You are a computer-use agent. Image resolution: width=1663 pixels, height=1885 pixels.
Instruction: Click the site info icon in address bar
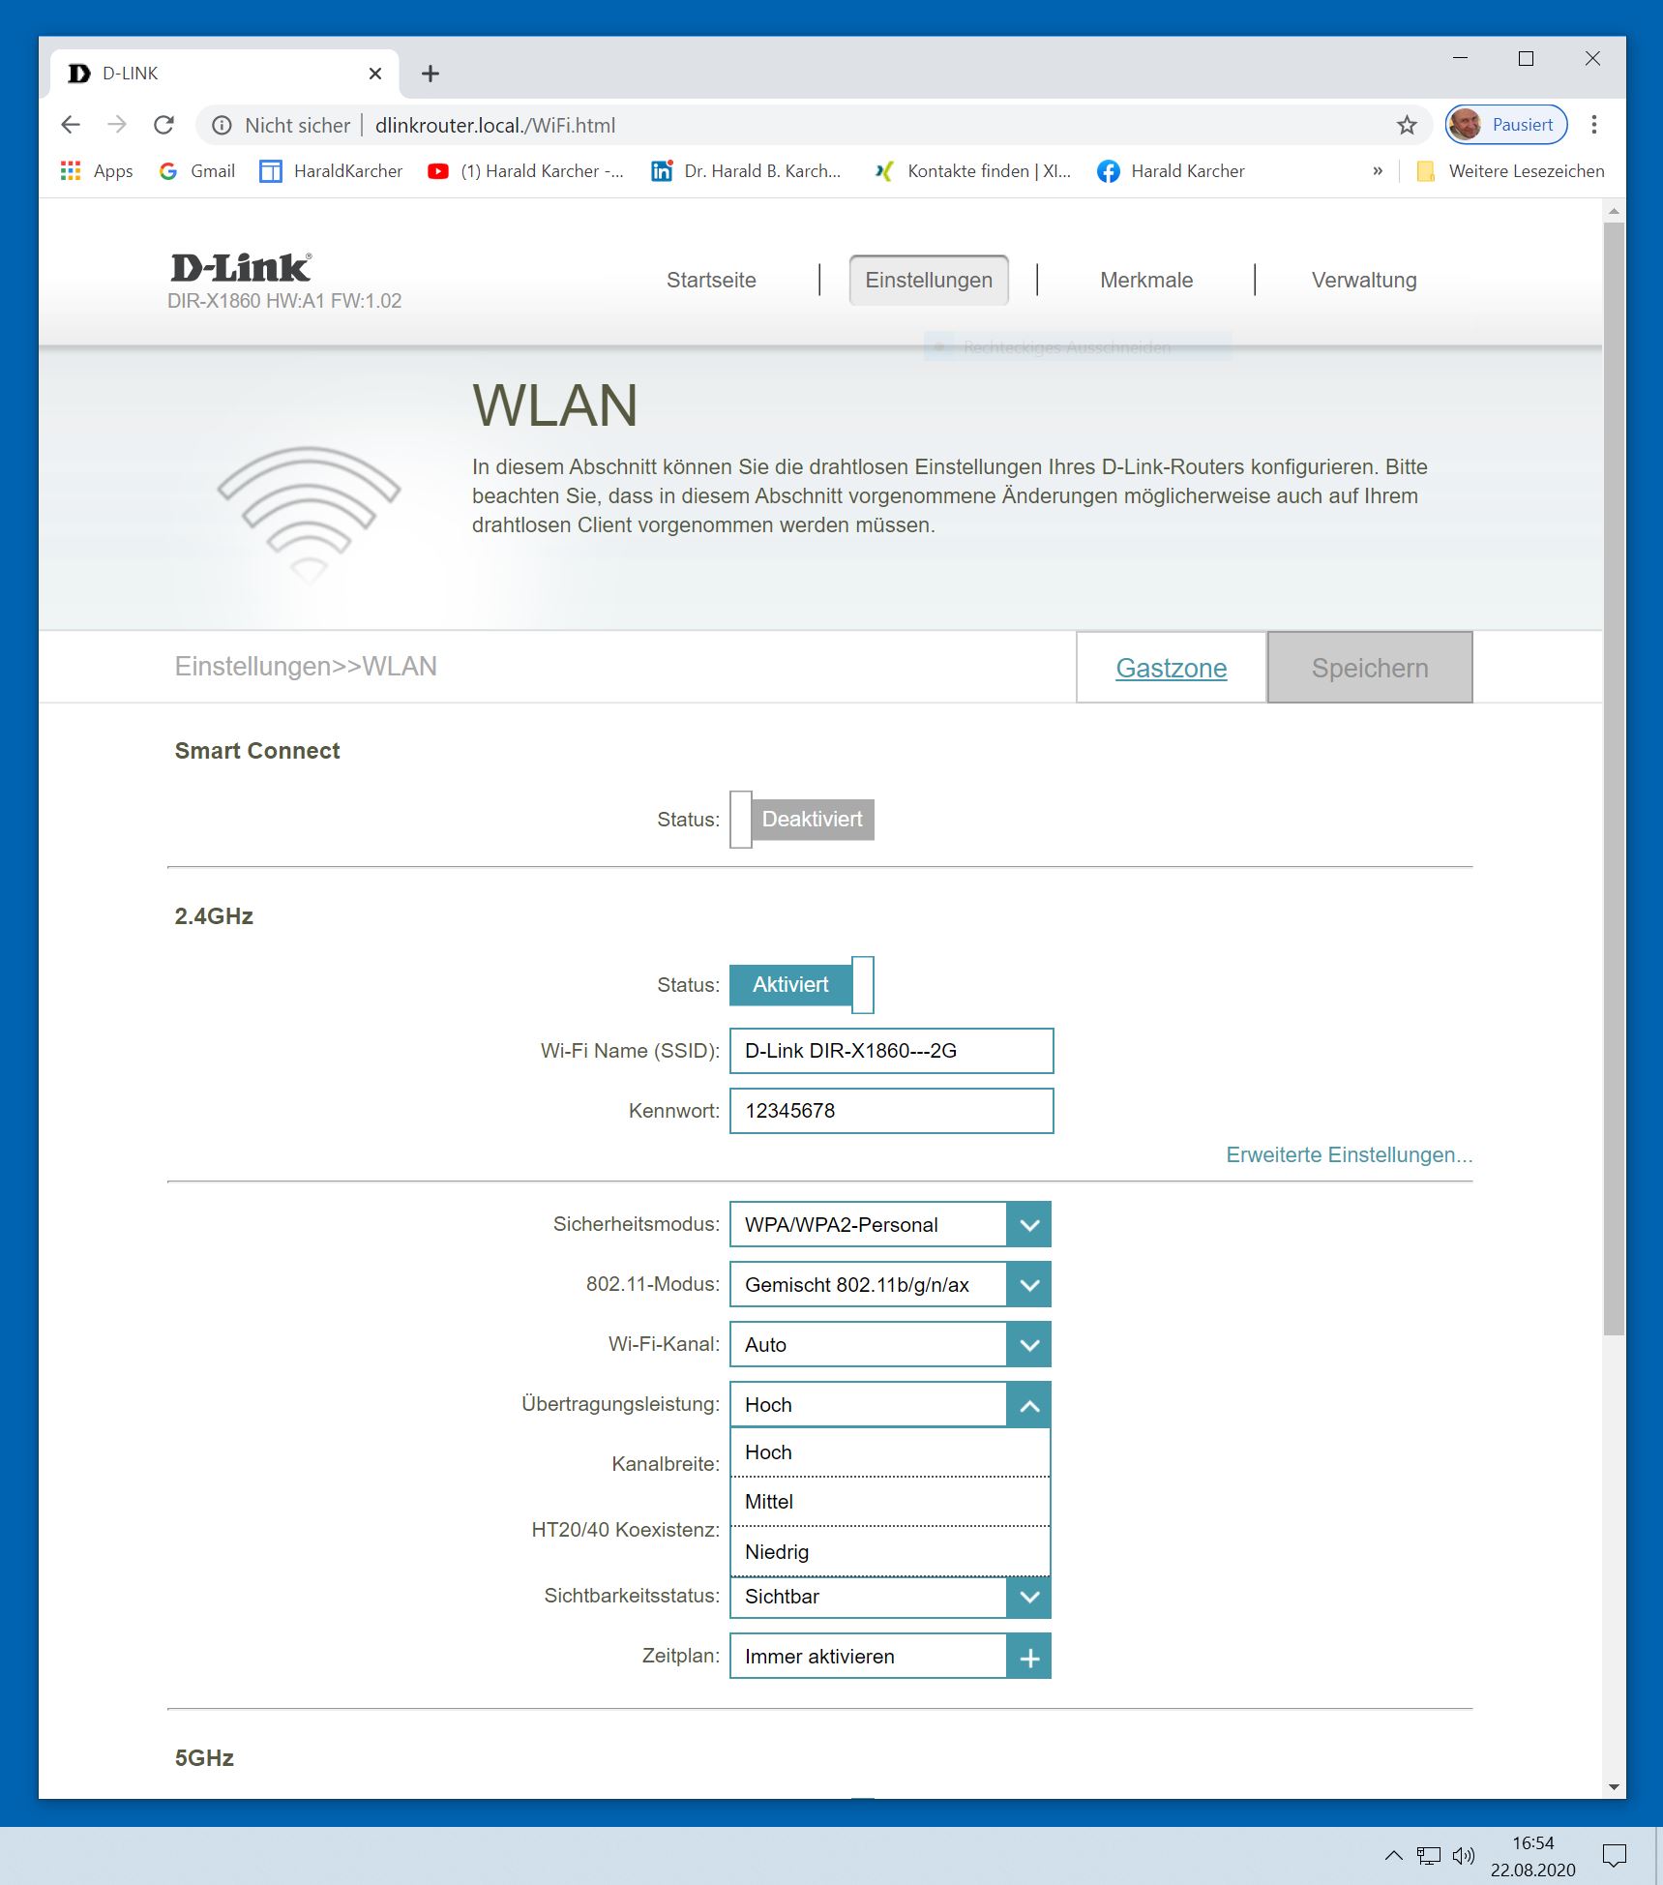[x=222, y=125]
